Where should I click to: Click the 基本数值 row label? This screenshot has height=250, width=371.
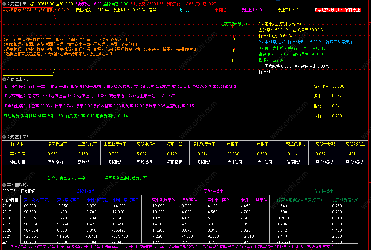[x=18, y=154]
